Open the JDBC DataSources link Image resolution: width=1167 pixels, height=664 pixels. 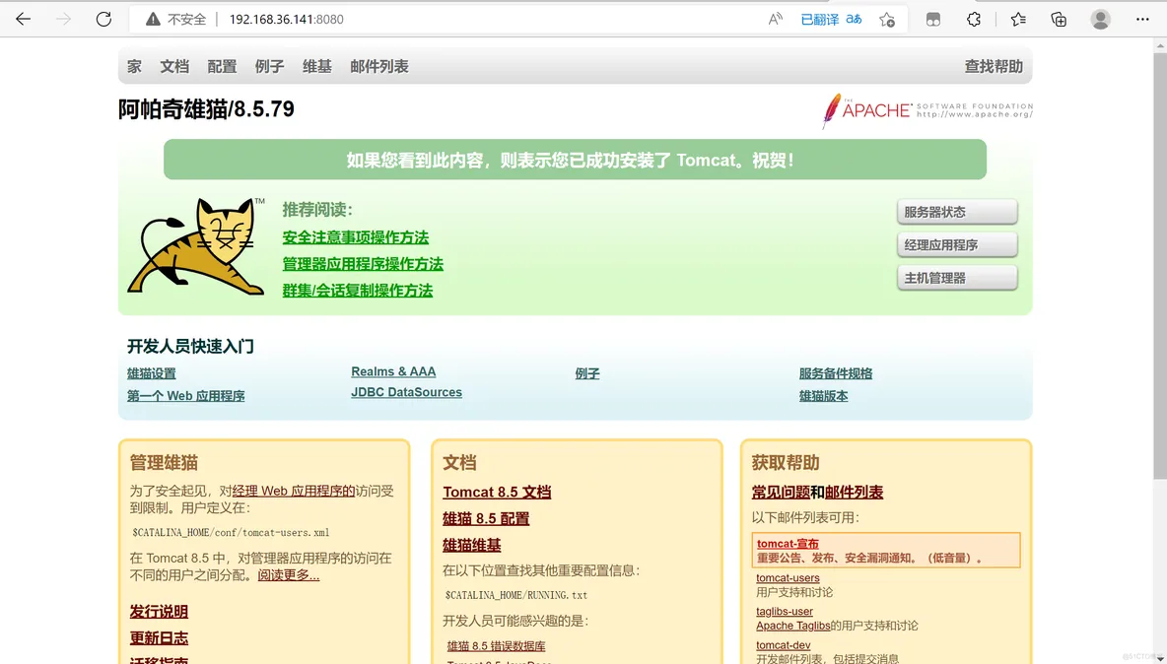(x=406, y=393)
